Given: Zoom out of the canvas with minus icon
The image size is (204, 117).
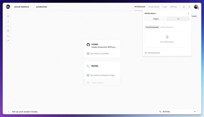Looking at the screenshot, I should 8,26.
